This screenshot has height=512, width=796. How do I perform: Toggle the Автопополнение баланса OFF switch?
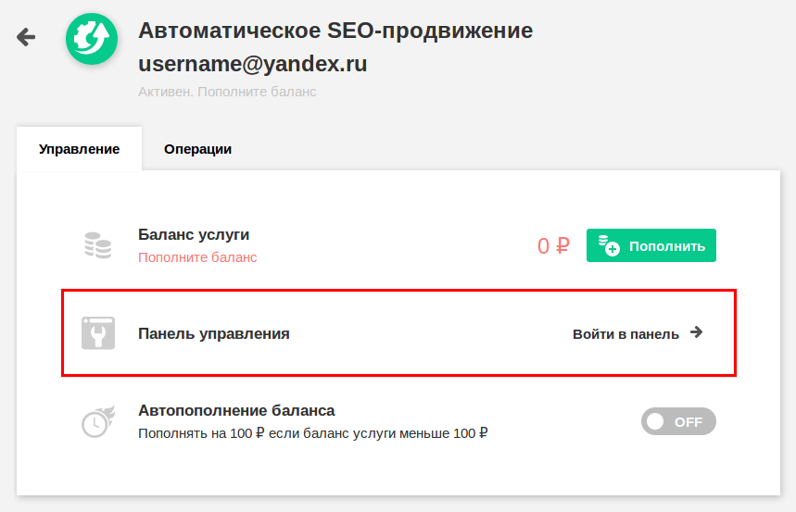tap(678, 421)
